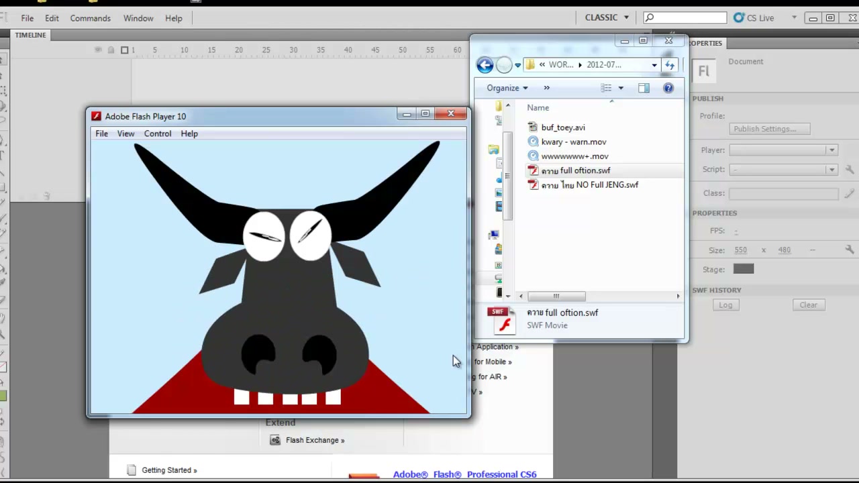Click the delete layer trash icon

coord(46,196)
